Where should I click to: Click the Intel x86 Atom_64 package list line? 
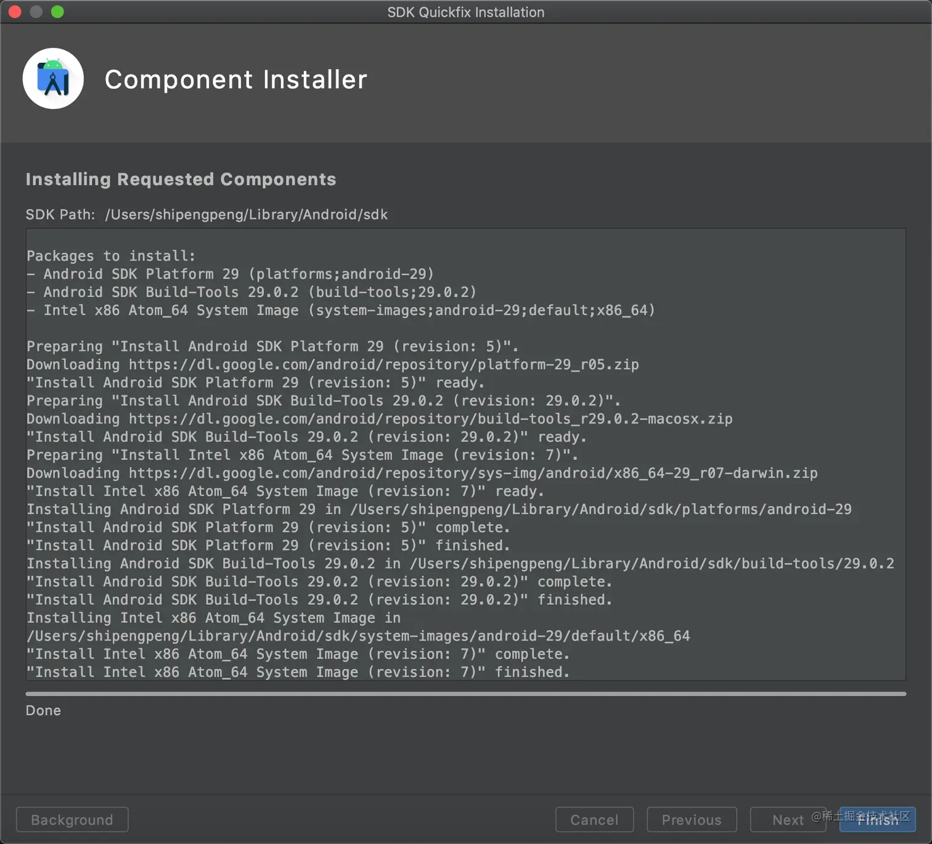(341, 310)
